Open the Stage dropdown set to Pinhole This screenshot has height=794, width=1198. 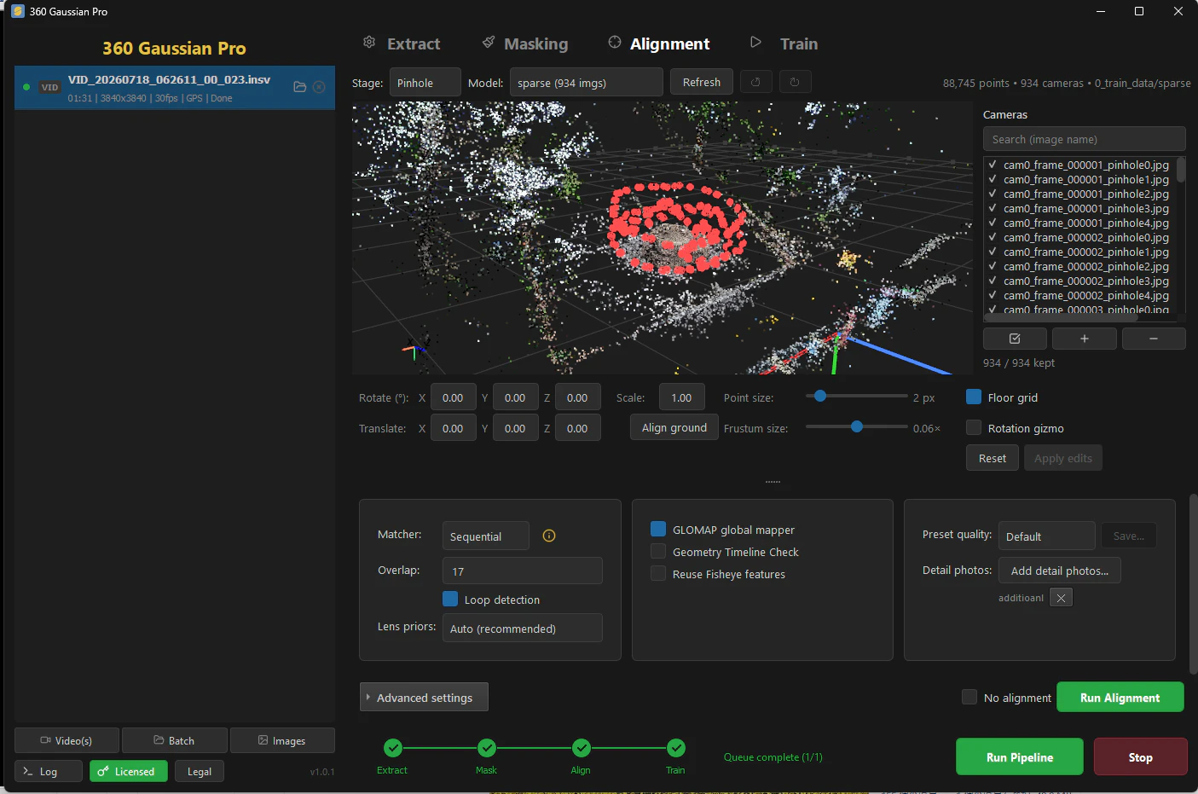[x=425, y=83]
